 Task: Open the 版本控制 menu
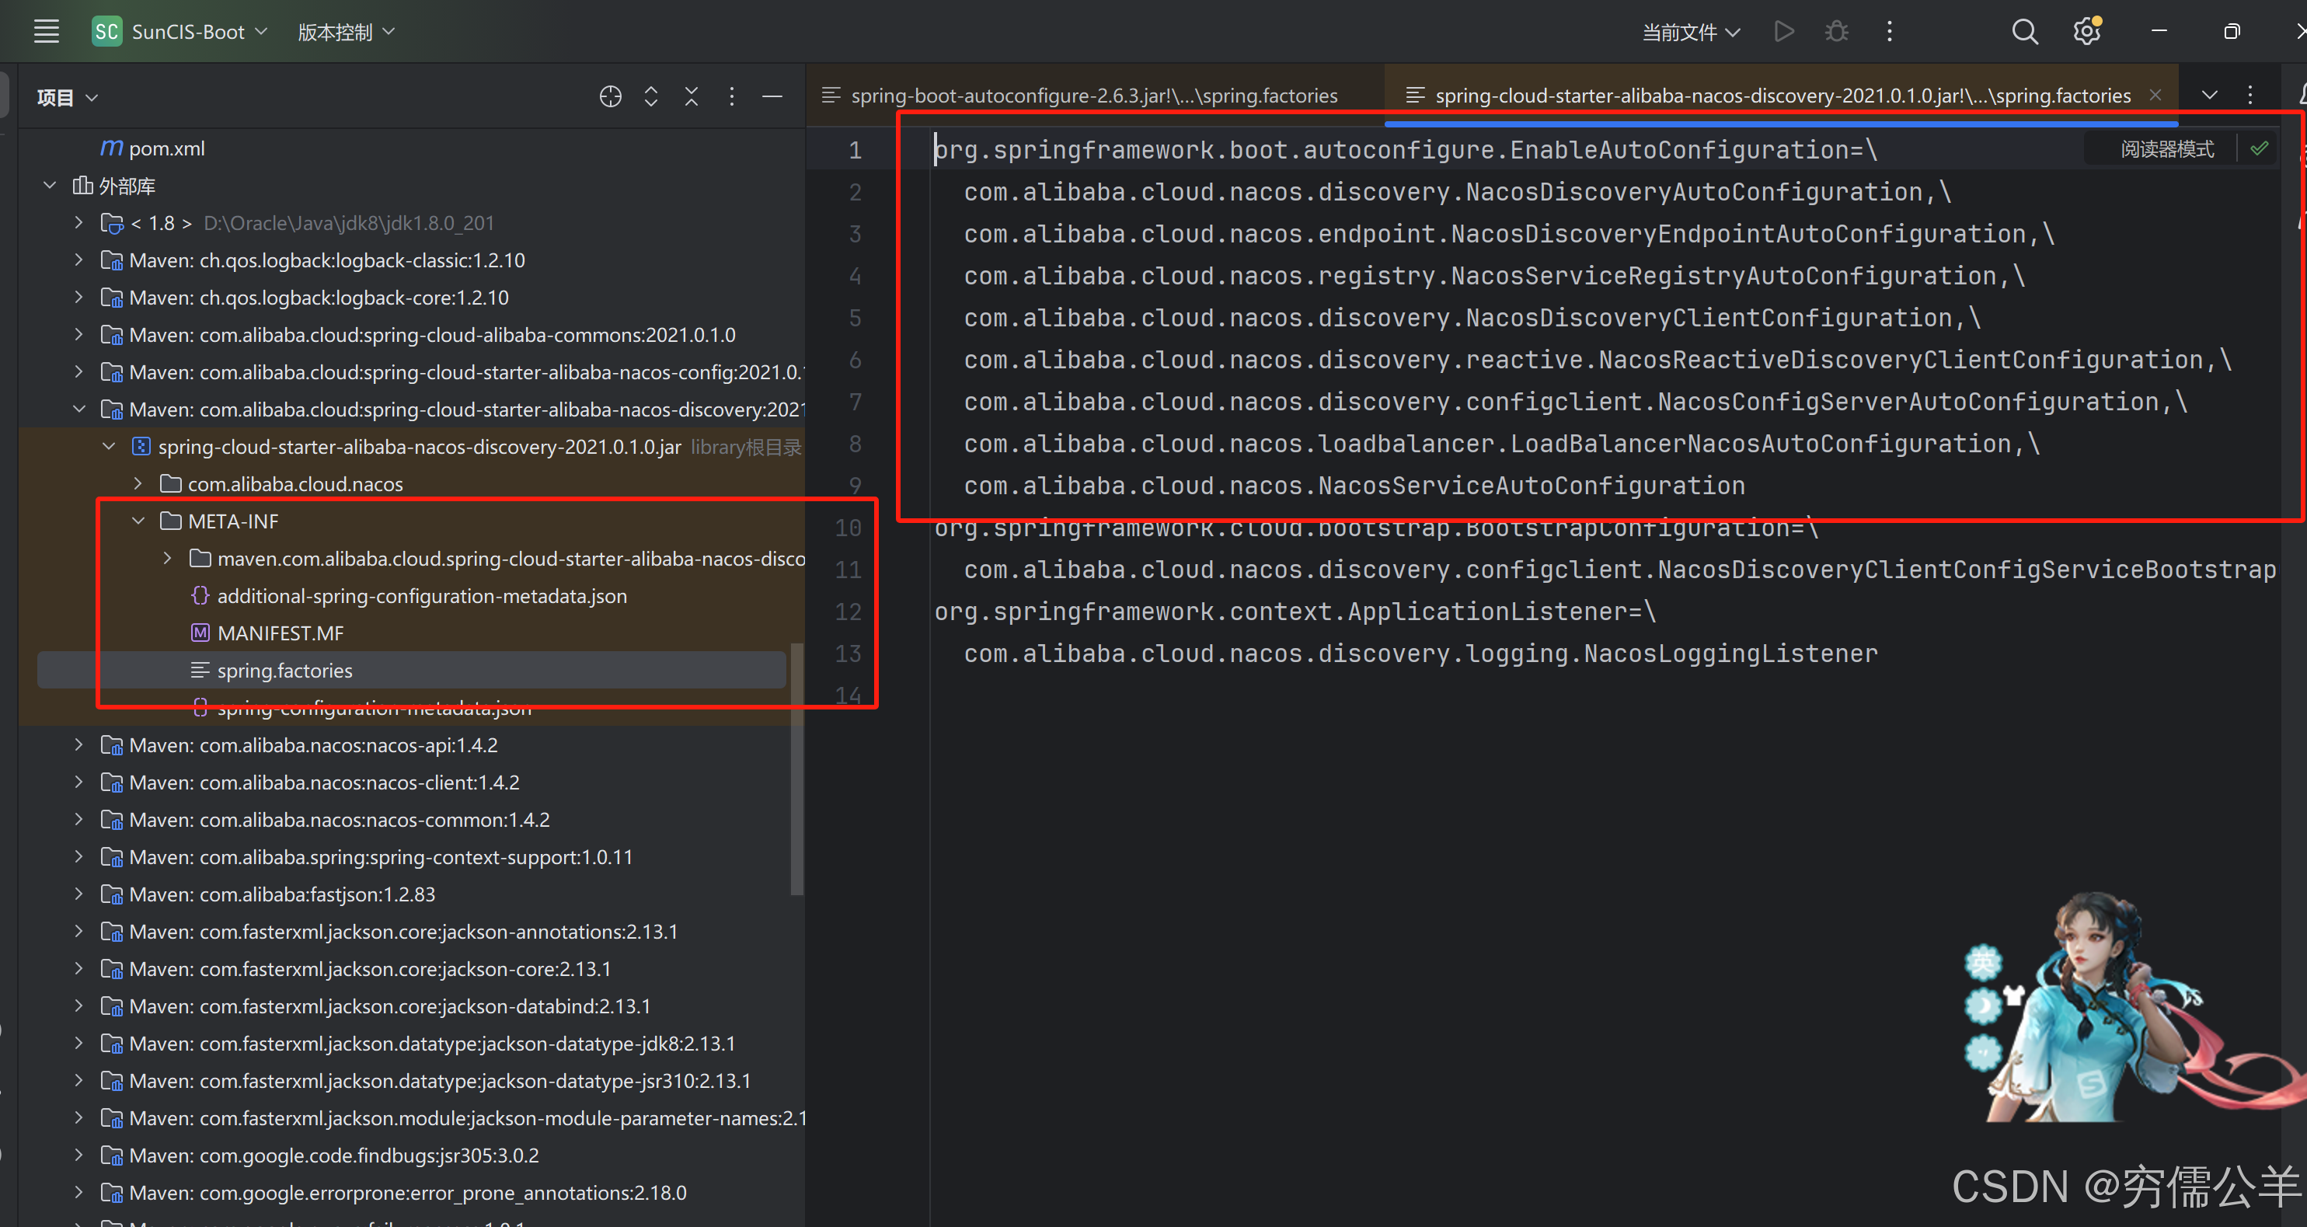pyautogui.click(x=345, y=32)
